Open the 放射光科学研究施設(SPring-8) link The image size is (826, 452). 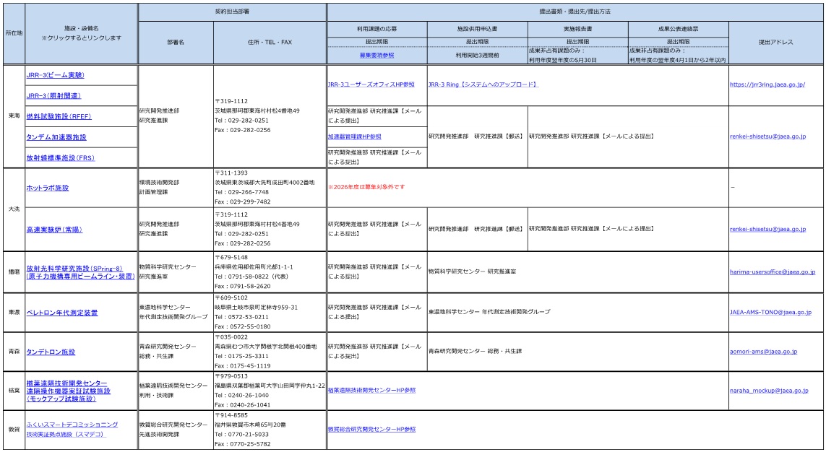(x=75, y=267)
